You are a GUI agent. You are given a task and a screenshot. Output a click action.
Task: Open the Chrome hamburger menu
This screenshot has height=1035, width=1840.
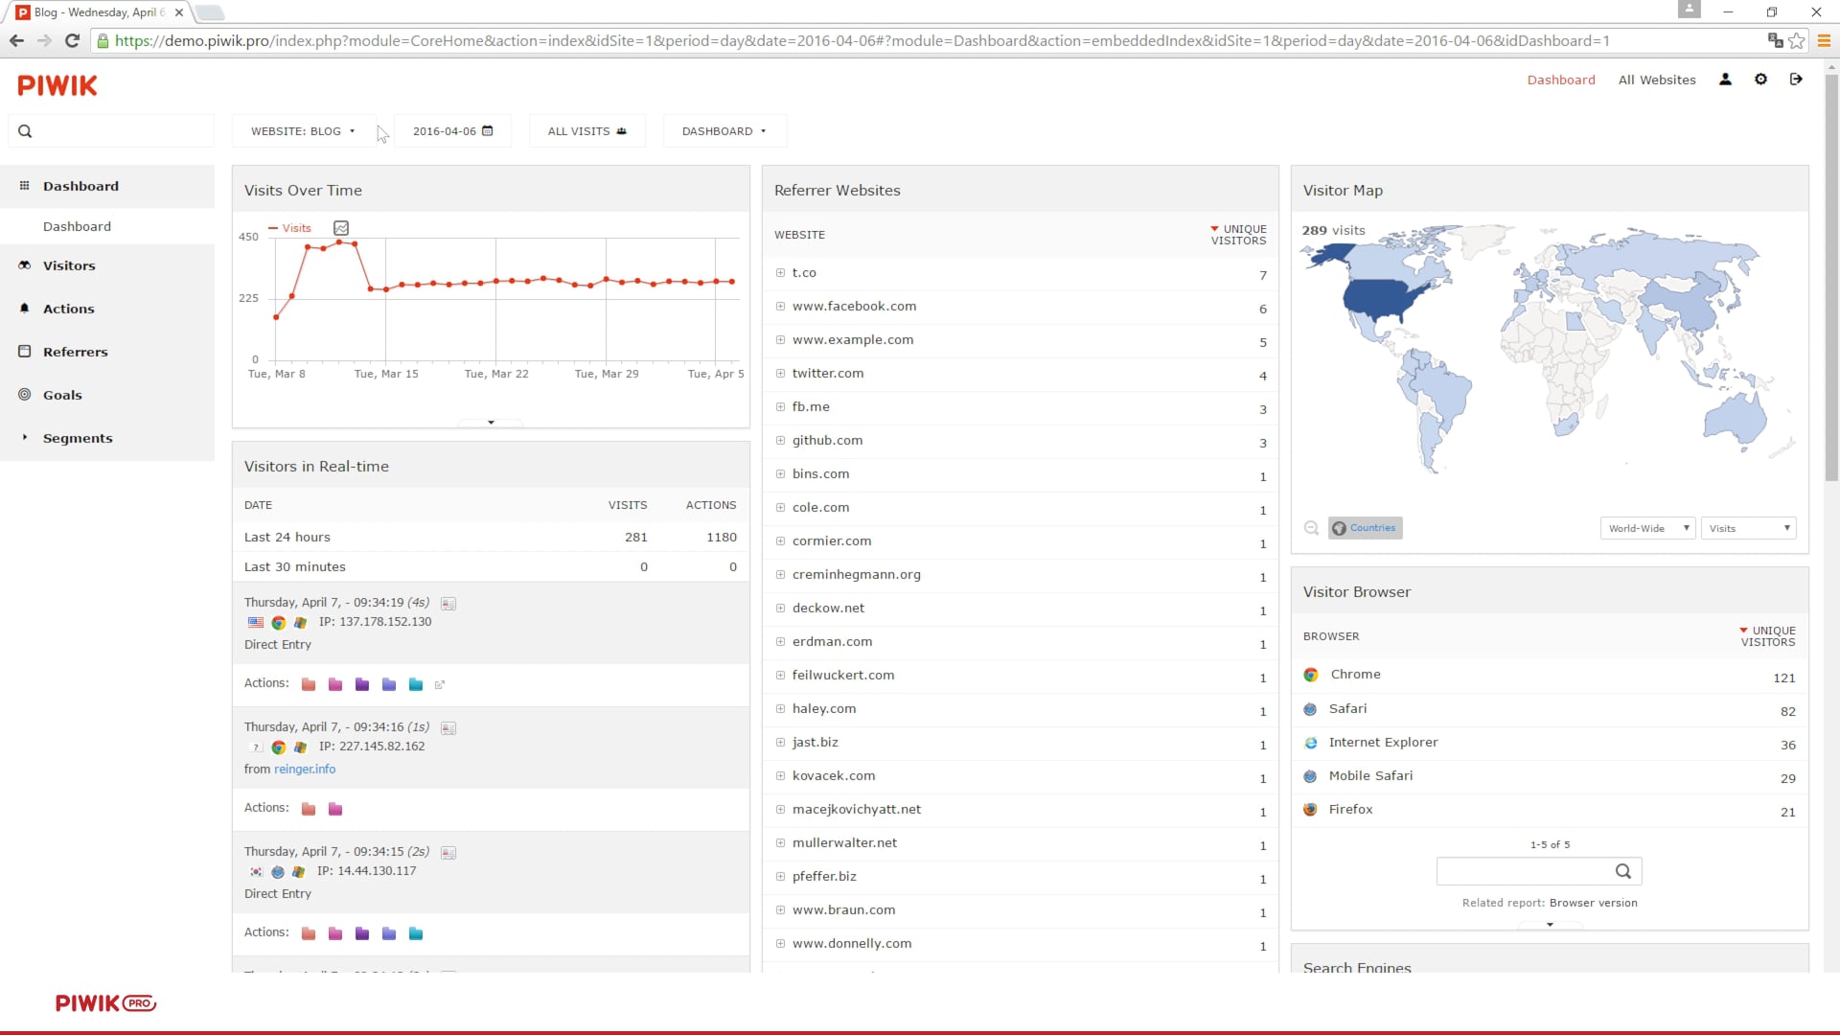1824,40
